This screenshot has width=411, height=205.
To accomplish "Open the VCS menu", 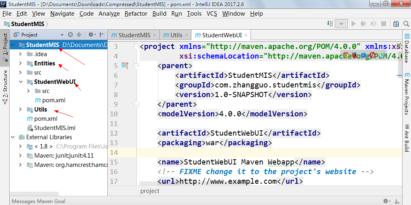I will coord(212,14).
